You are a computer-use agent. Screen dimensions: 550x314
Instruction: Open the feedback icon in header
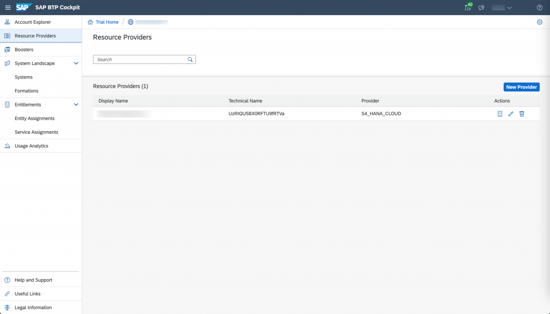[481, 8]
